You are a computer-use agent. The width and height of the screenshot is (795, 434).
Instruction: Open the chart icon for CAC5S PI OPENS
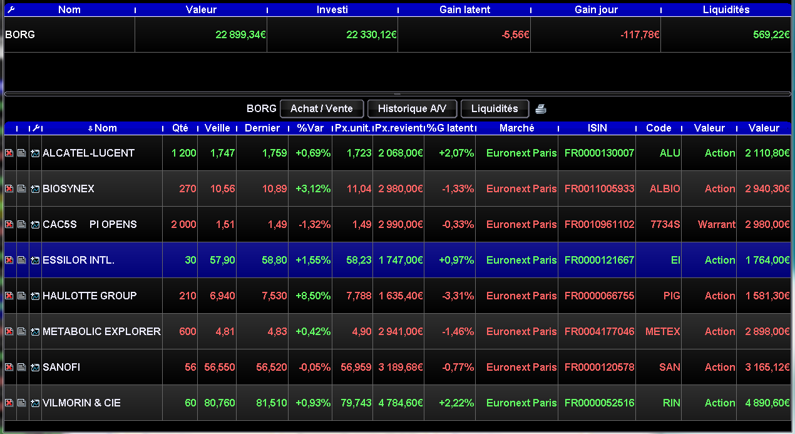(x=35, y=224)
